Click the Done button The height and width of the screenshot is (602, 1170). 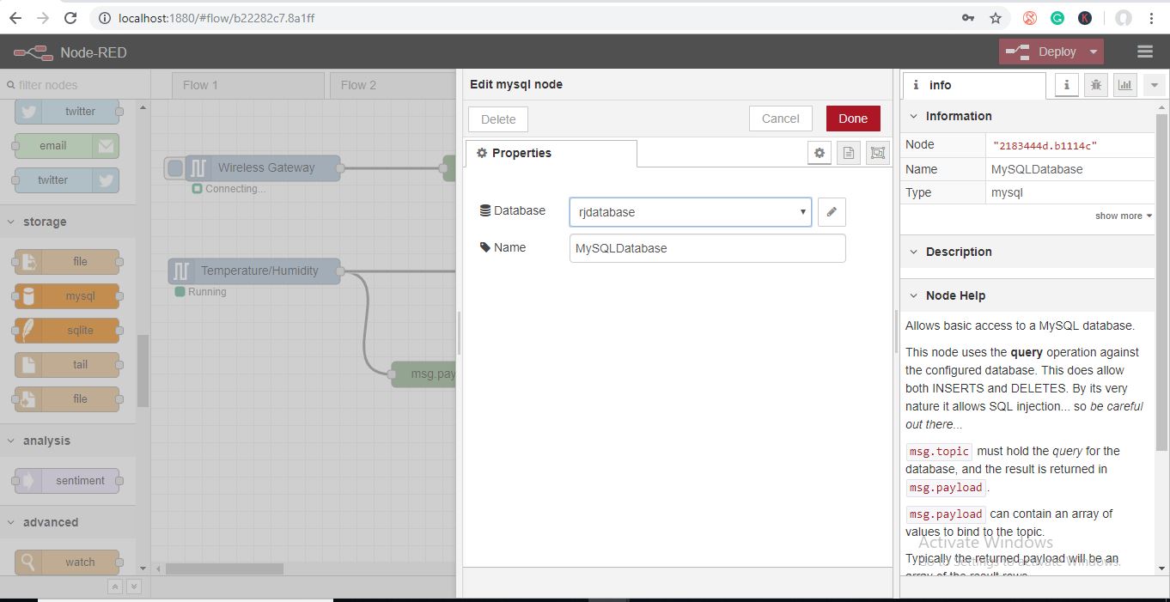853,119
